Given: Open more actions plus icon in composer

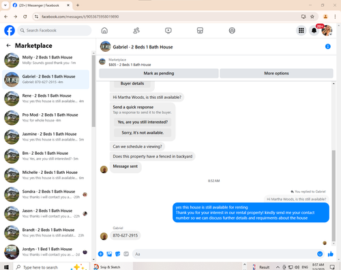Looking at the screenshot, I should point(101,254).
